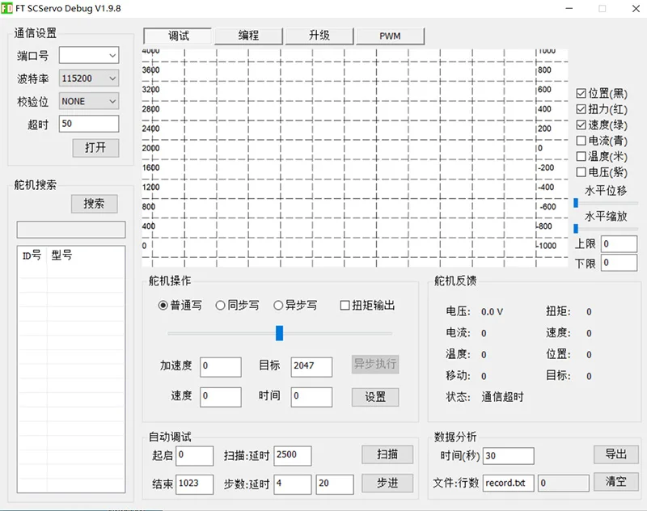This screenshot has width=647, height=511.
Task: Click the servo position slider handle
Action: [x=279, y=333]
